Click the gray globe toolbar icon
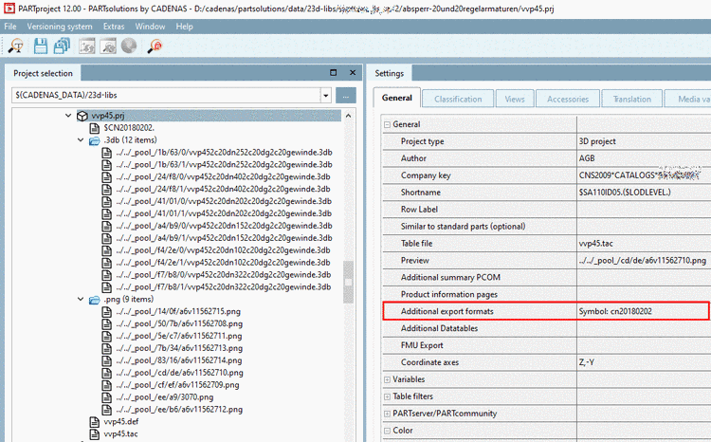The image size is (711, 442). [129, 46]
